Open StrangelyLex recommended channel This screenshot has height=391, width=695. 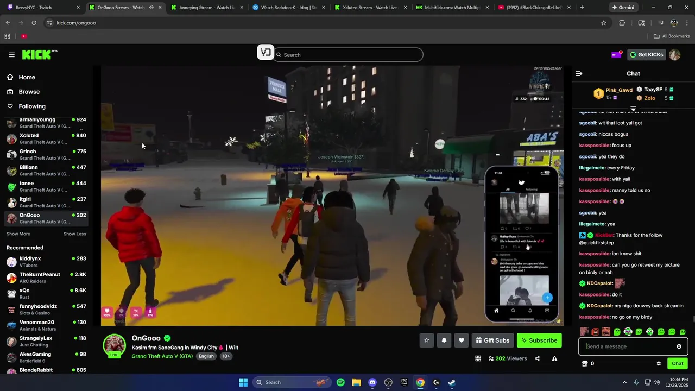46,342
